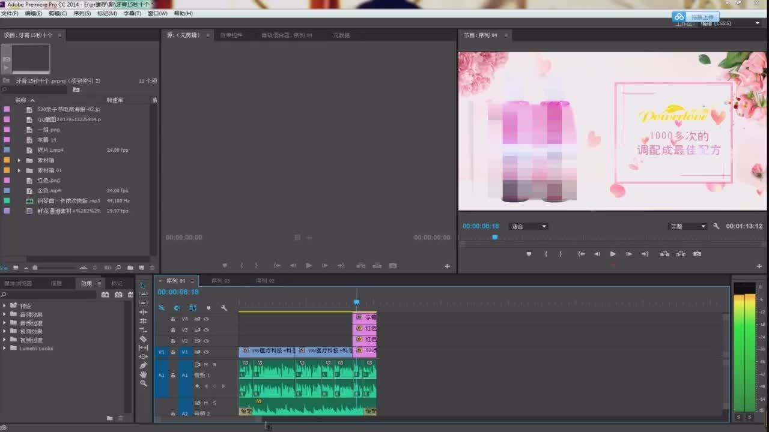Expand the 视频过渡 effects folder
This screenshot has width=769, height=432.
[x=4, y=340]
